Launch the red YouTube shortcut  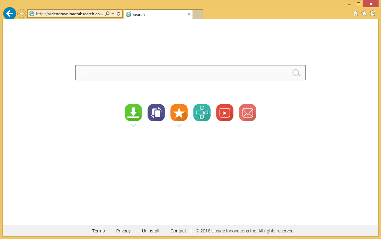[224, 112]
